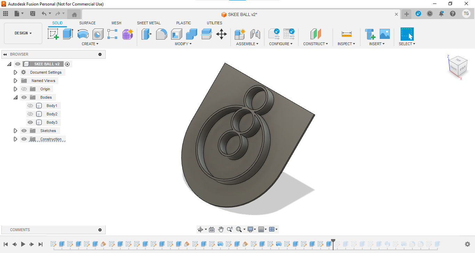This screenshot has height=253, width=475.
Task: Select the Revolve tool
Action: click(83, 34)
